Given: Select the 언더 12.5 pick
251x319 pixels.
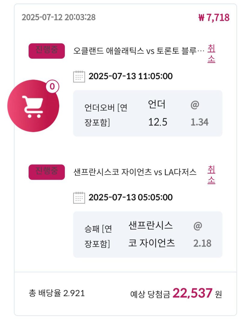Looking at the screenshot, I should point(158,113).
